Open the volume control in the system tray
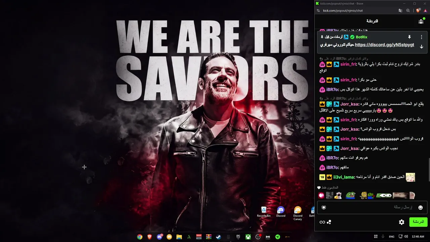Viewport: 430px width, 242px height. tap(406, 237)
